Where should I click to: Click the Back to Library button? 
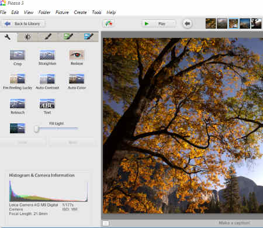click(22, 24)
